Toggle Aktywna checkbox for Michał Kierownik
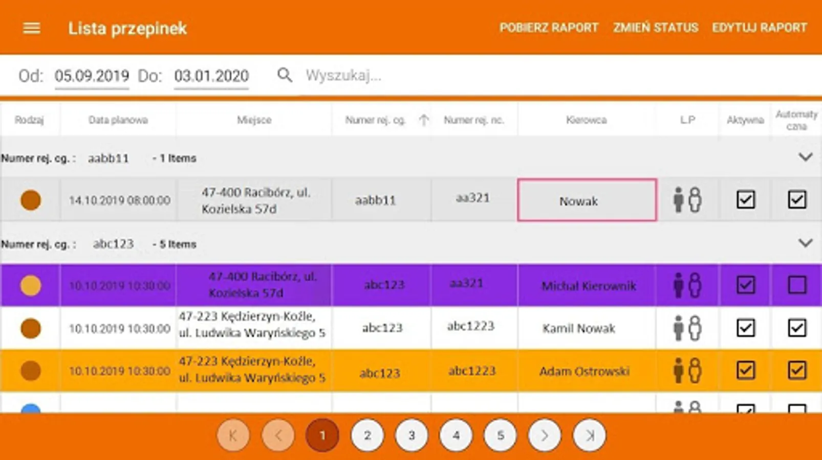Image resolution: width=822 pixels, height=460 pixels. [x=746, y=285]
